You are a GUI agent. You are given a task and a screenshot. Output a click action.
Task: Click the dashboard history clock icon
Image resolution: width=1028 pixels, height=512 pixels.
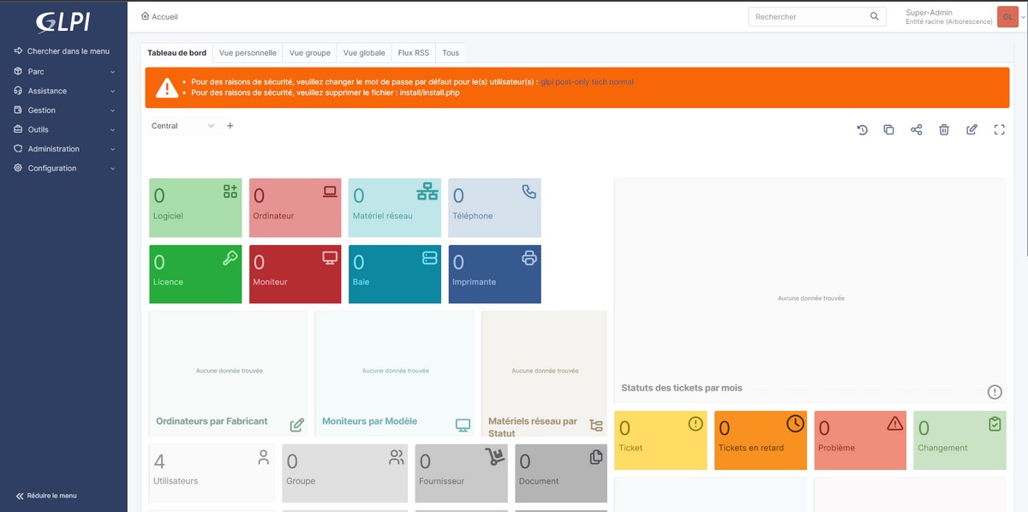tap(863, 129)
